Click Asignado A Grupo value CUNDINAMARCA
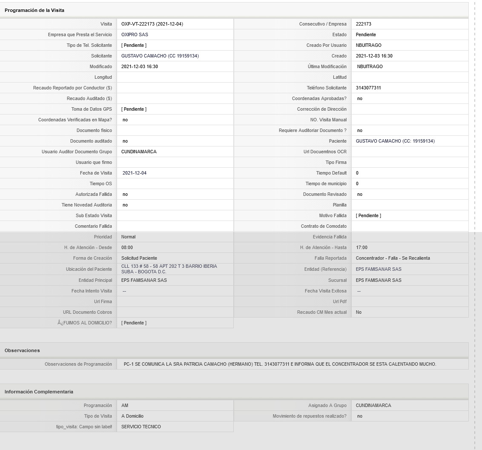Viewport: 482px width, 450px height. [x=373, y=405]
